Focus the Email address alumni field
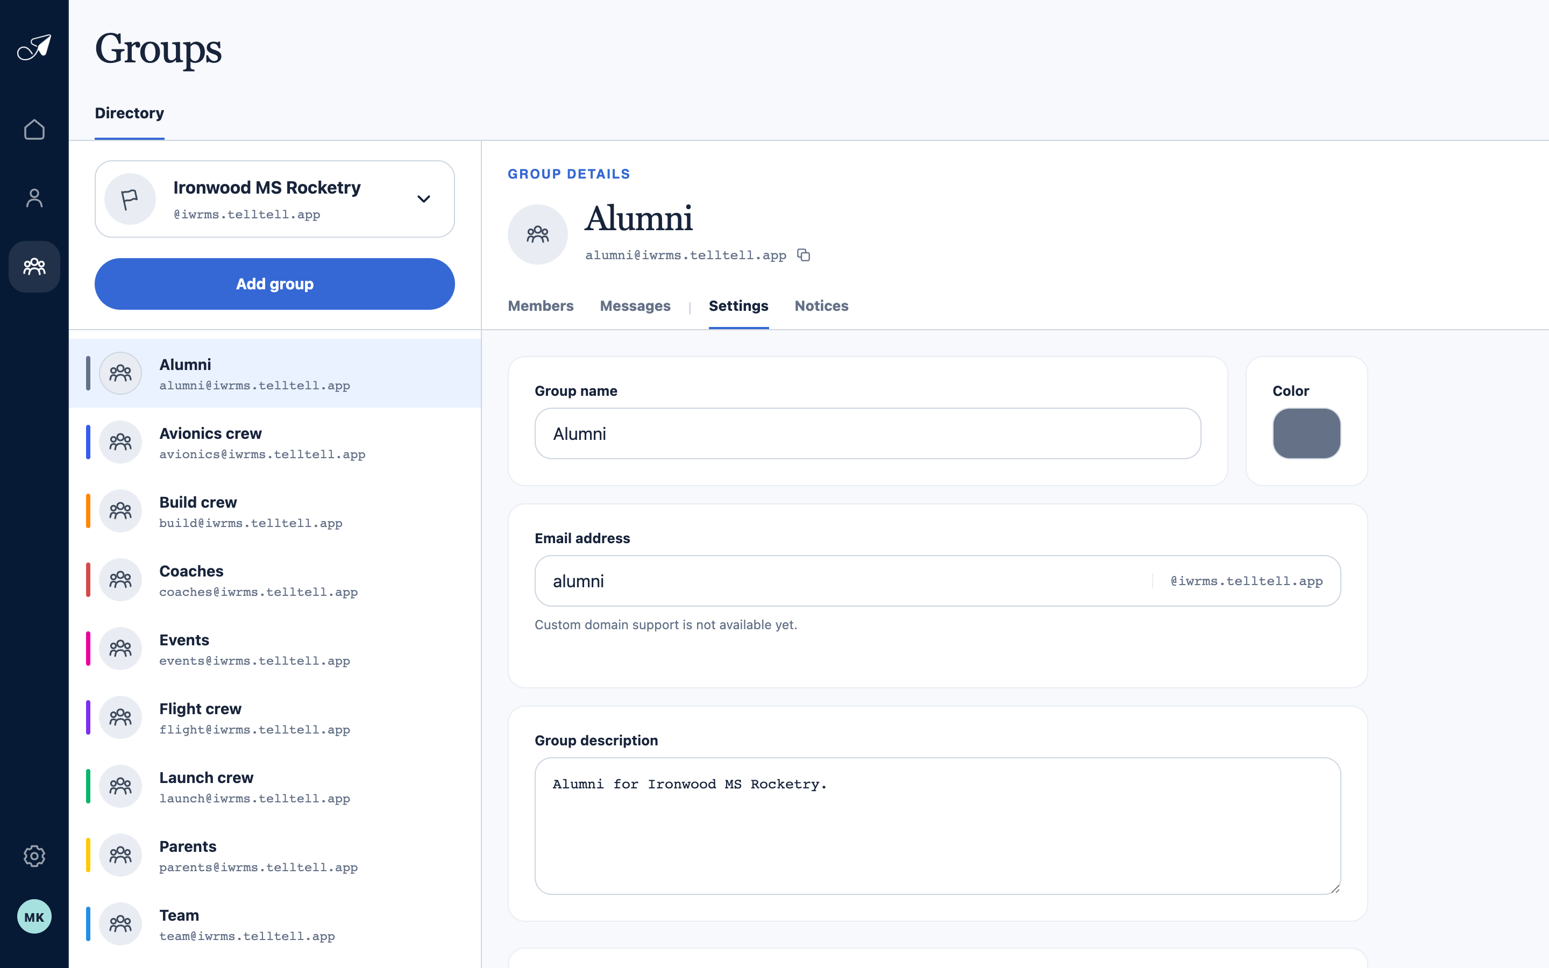 point(937,581)
